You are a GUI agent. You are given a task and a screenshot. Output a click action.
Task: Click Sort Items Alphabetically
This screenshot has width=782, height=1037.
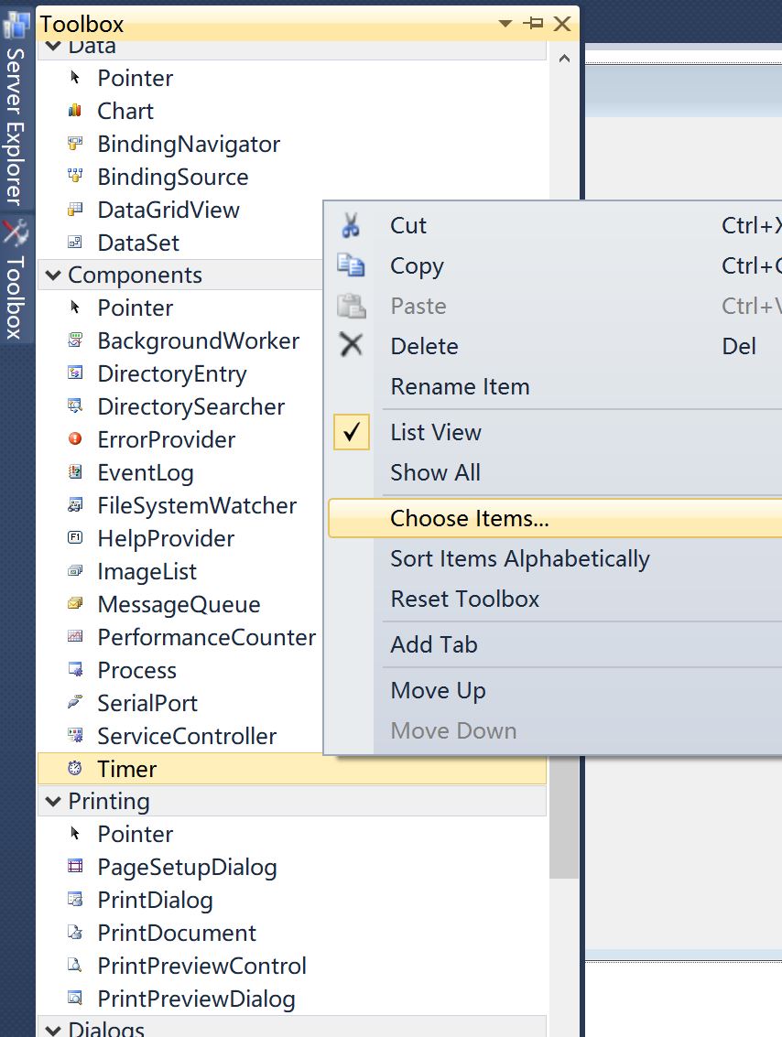(x=519, y=558)
